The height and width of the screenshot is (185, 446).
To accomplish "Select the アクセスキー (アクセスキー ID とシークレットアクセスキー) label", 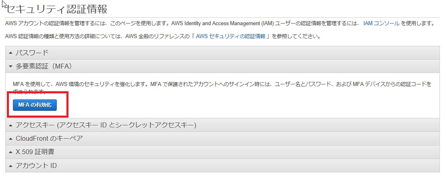I will [x=106, y=125].
